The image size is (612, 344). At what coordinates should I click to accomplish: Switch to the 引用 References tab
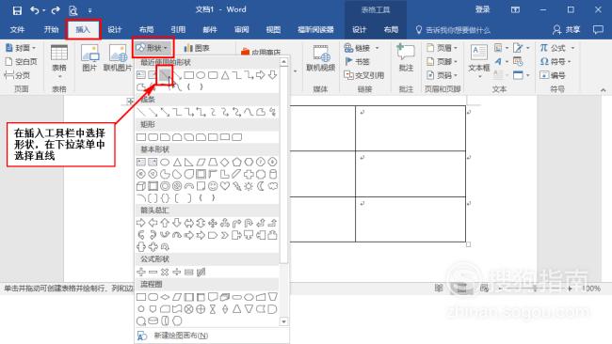point(178,30)
